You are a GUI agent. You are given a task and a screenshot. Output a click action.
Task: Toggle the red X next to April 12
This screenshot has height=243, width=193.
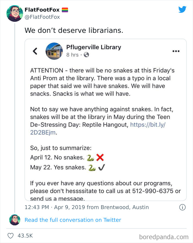100,158
